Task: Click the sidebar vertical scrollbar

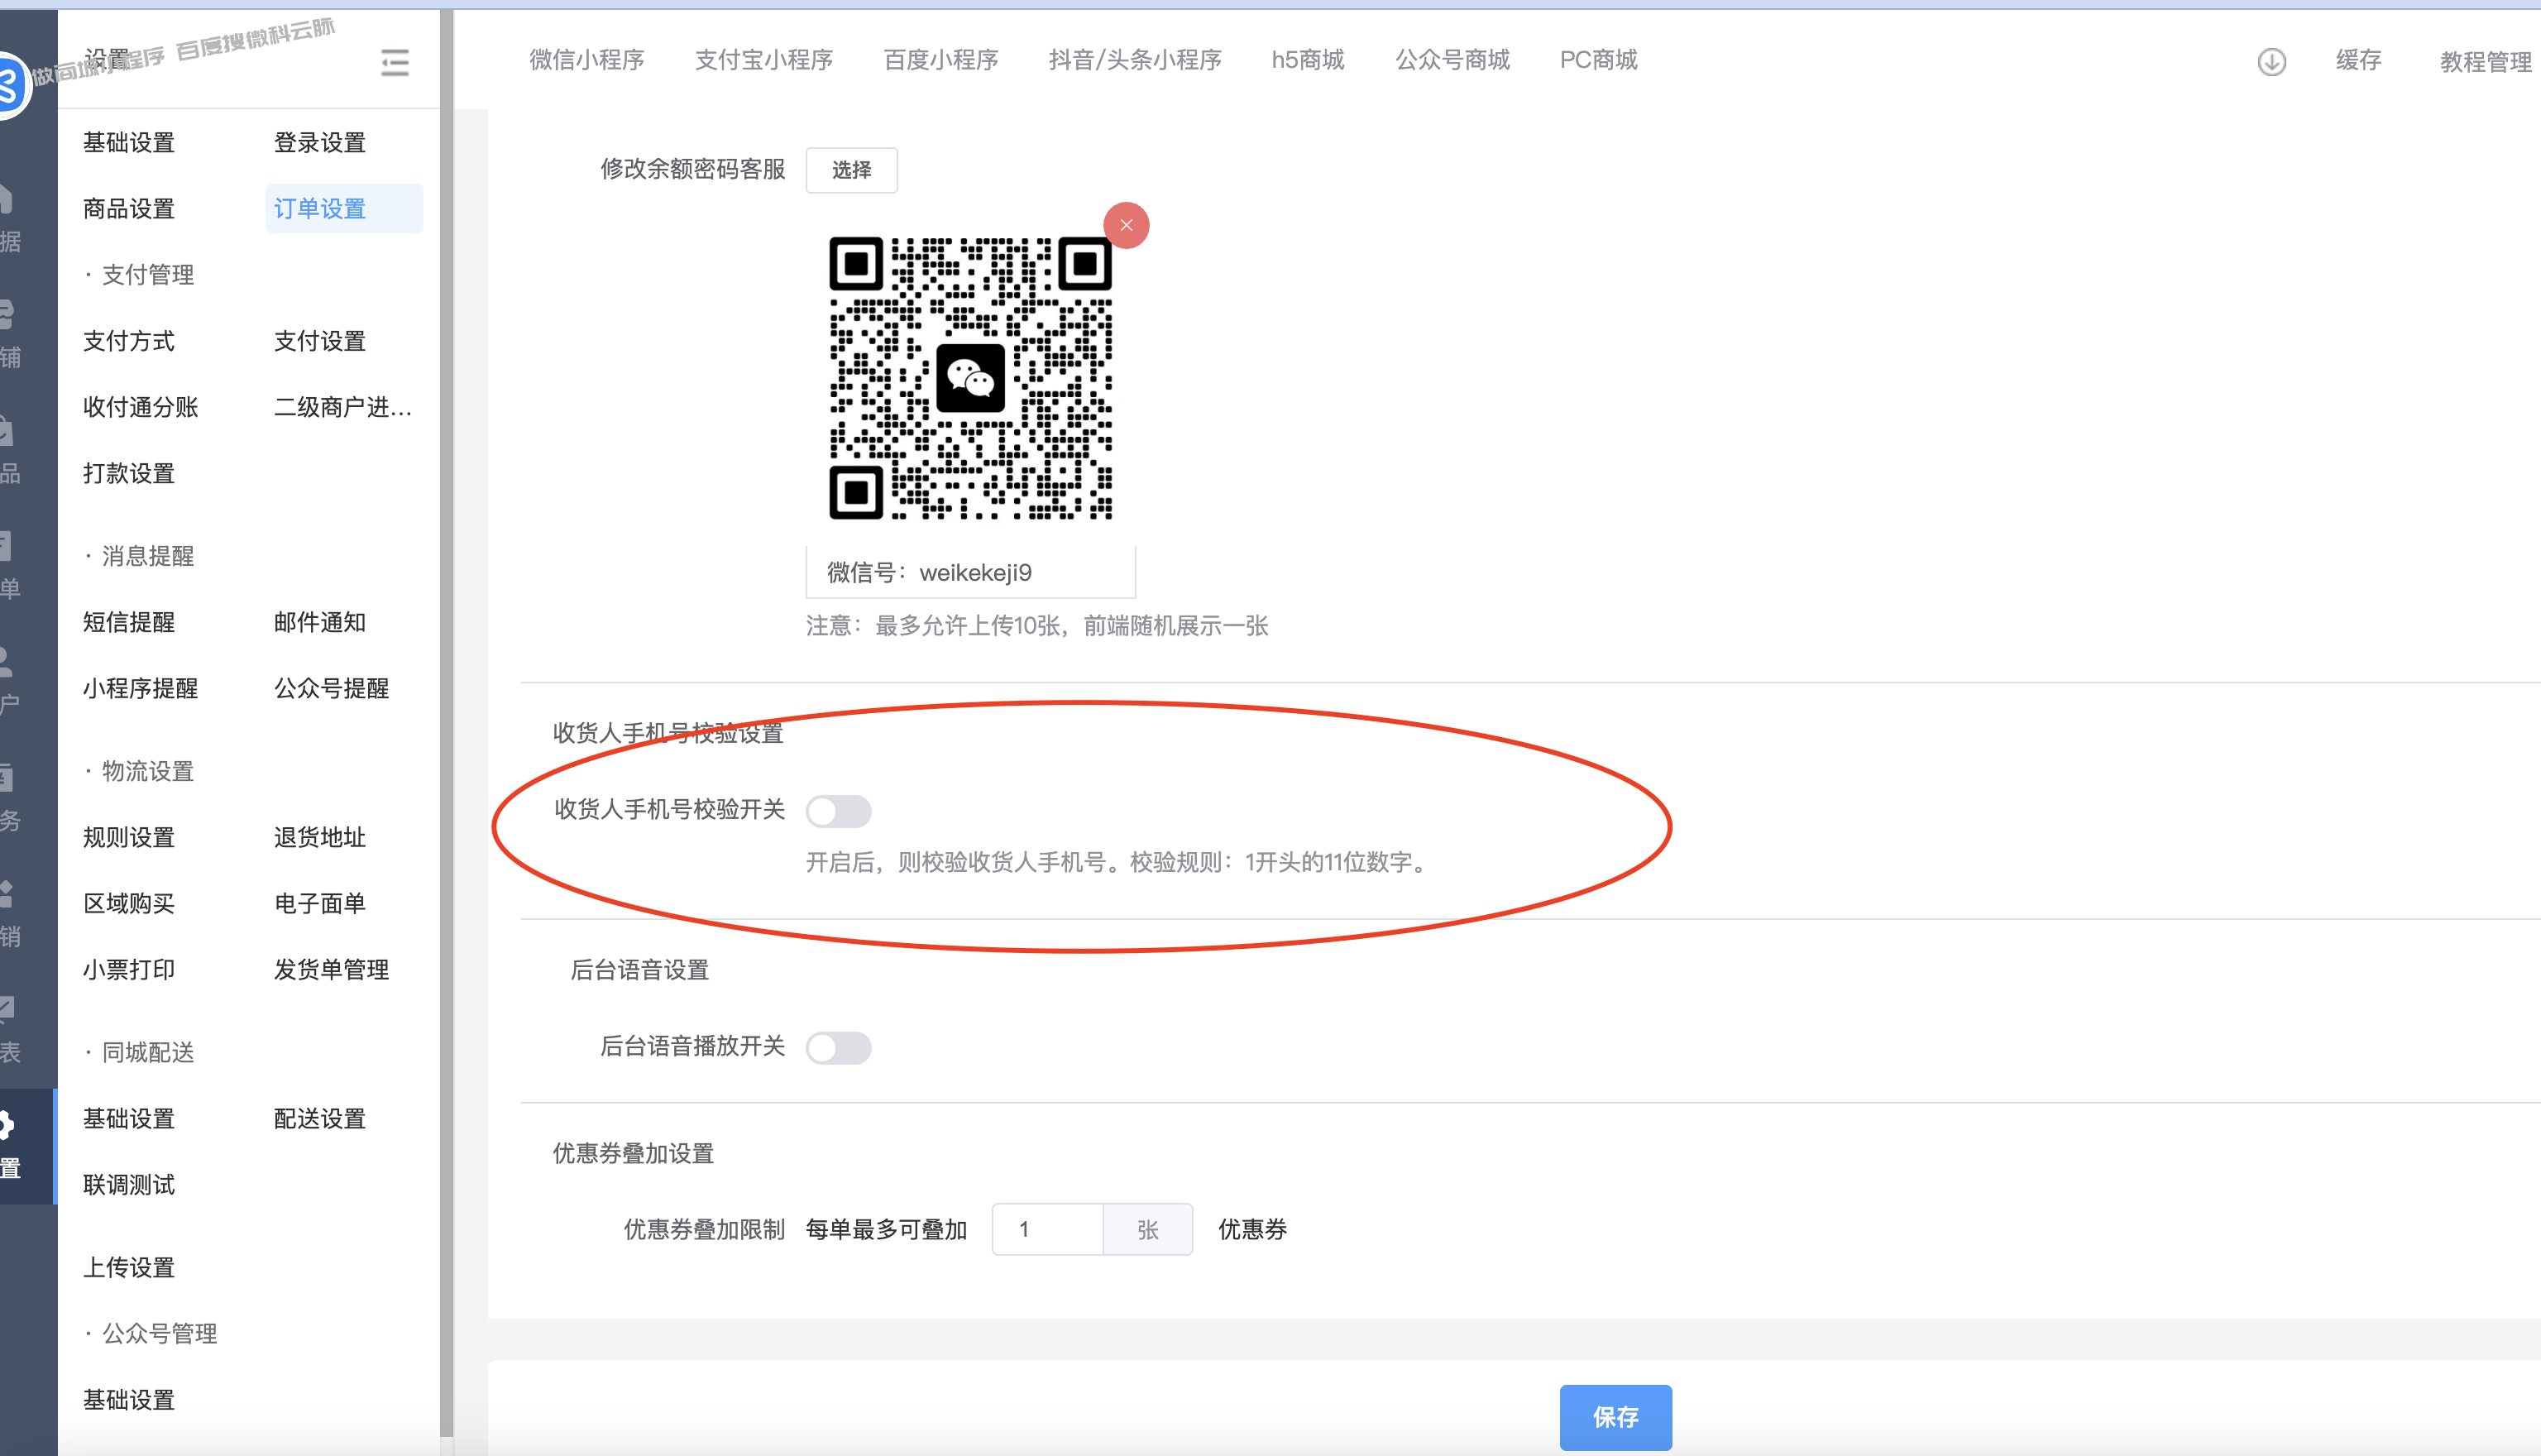Action: tap(446, 725)
